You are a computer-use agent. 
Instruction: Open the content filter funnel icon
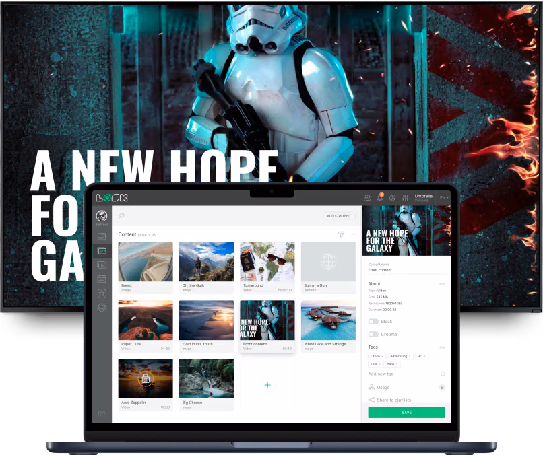[341, 234]
